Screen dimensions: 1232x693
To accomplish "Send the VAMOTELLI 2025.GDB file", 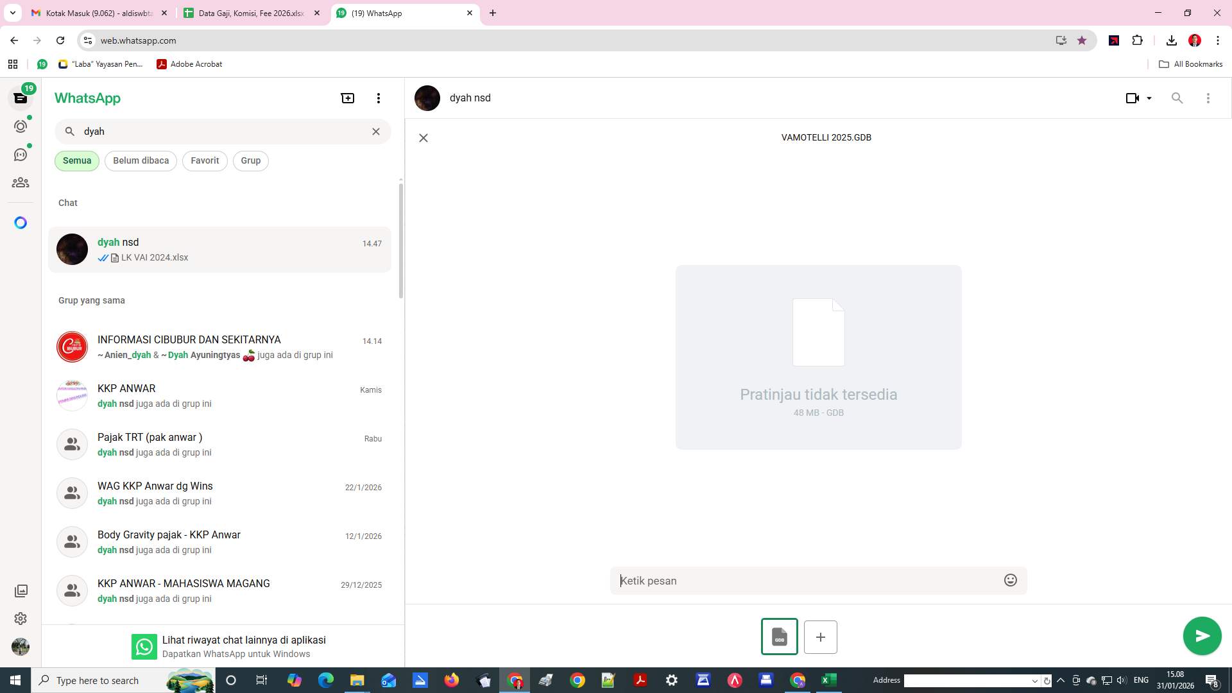I will (x=1201, y=636).
